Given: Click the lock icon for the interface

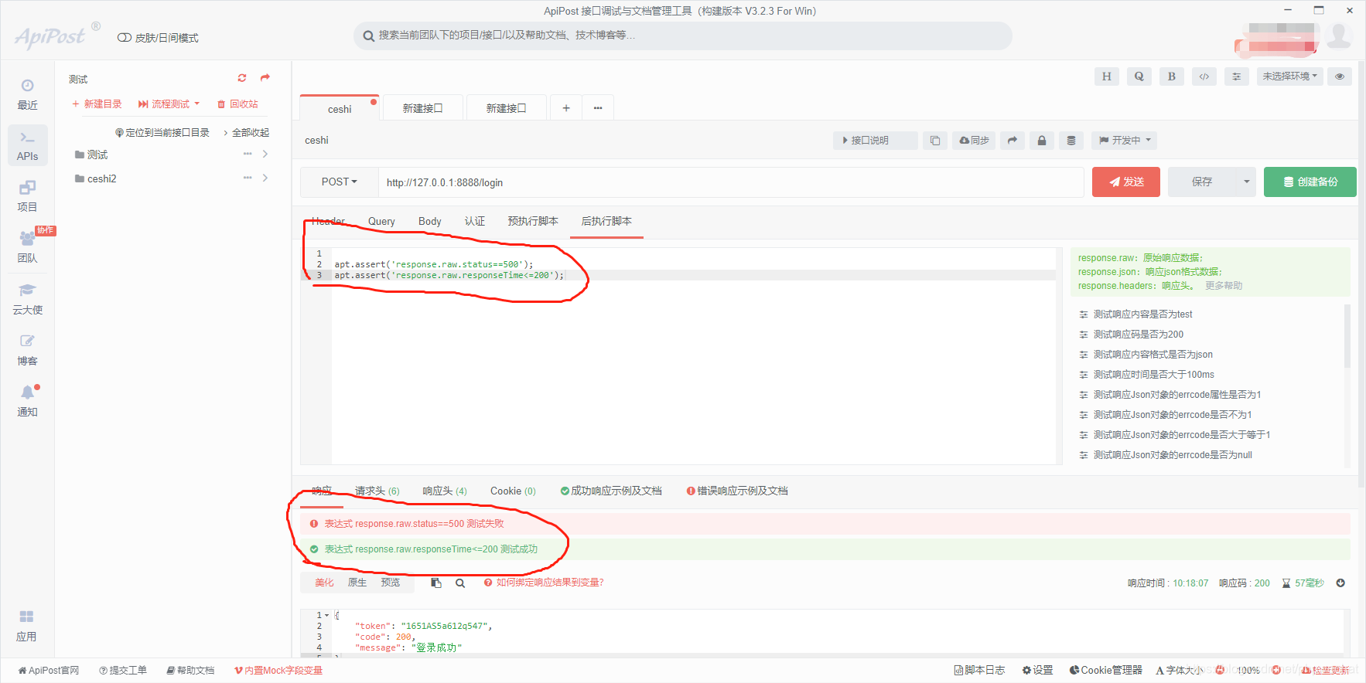Looking at the screenshot, I should click(1042, 141).
